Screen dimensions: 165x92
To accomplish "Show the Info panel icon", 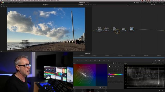I will [163, 60].
